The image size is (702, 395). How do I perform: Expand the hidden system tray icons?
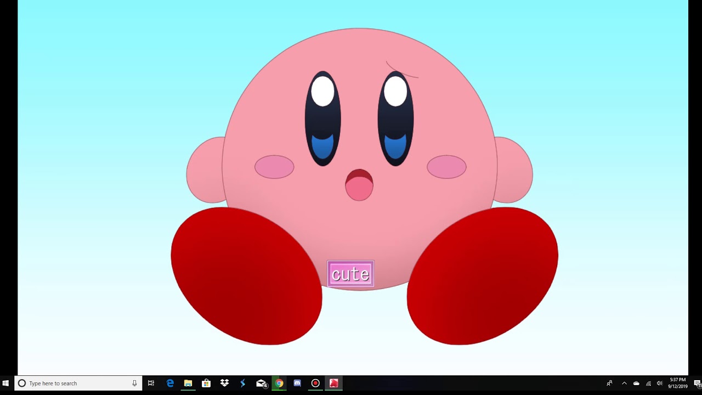624,383
